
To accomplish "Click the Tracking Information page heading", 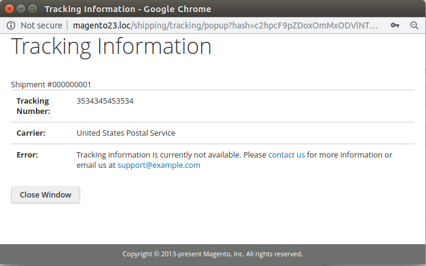I will click(111, 47).
